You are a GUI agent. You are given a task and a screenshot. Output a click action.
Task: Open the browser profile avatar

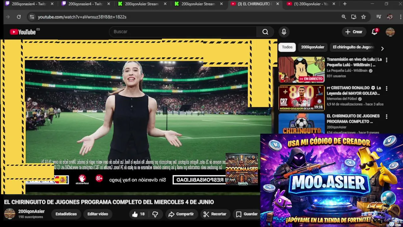pyautogui.click(x=390, y=17)
